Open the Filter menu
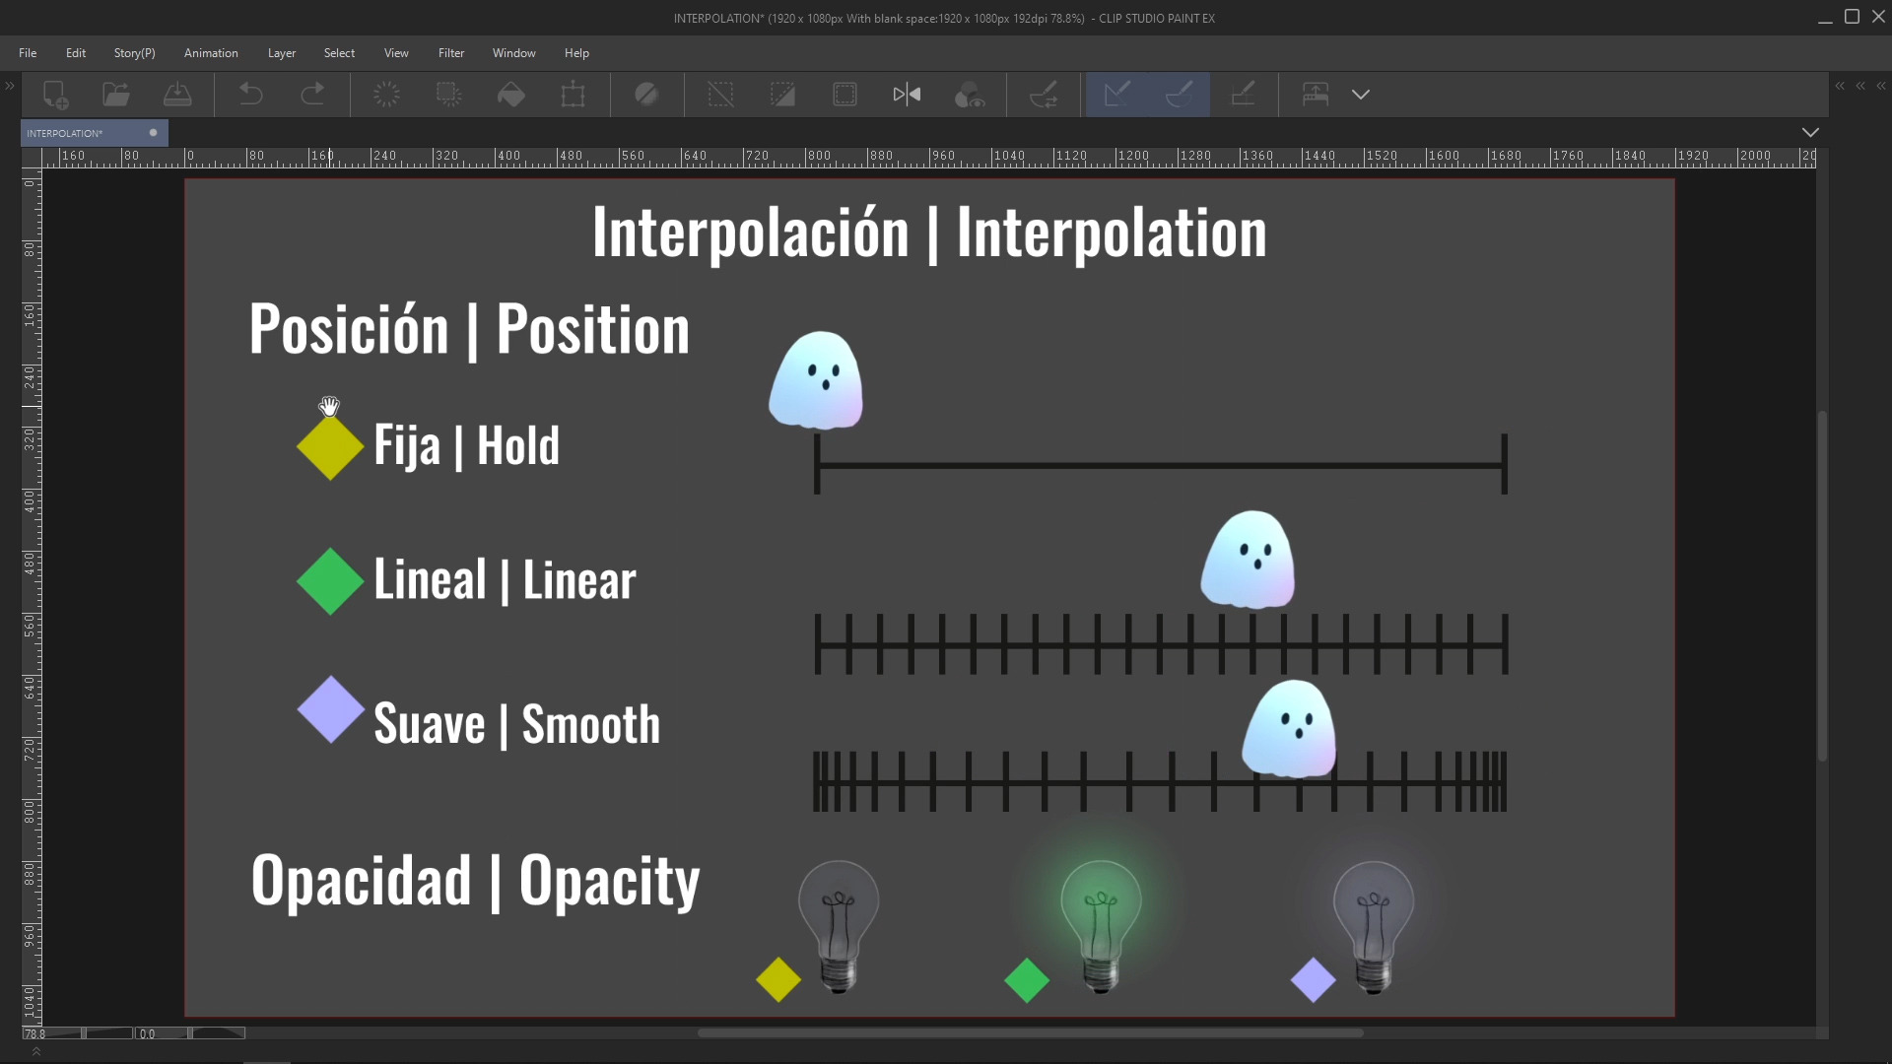This screenshot has width=1892, height=1064. click(x=451, y=53)
